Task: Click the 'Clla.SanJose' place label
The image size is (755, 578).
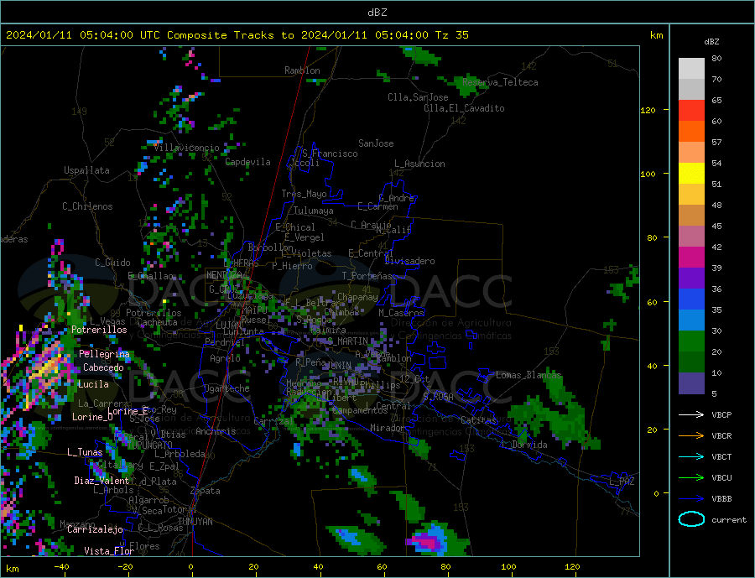Action: pos(418,97)
